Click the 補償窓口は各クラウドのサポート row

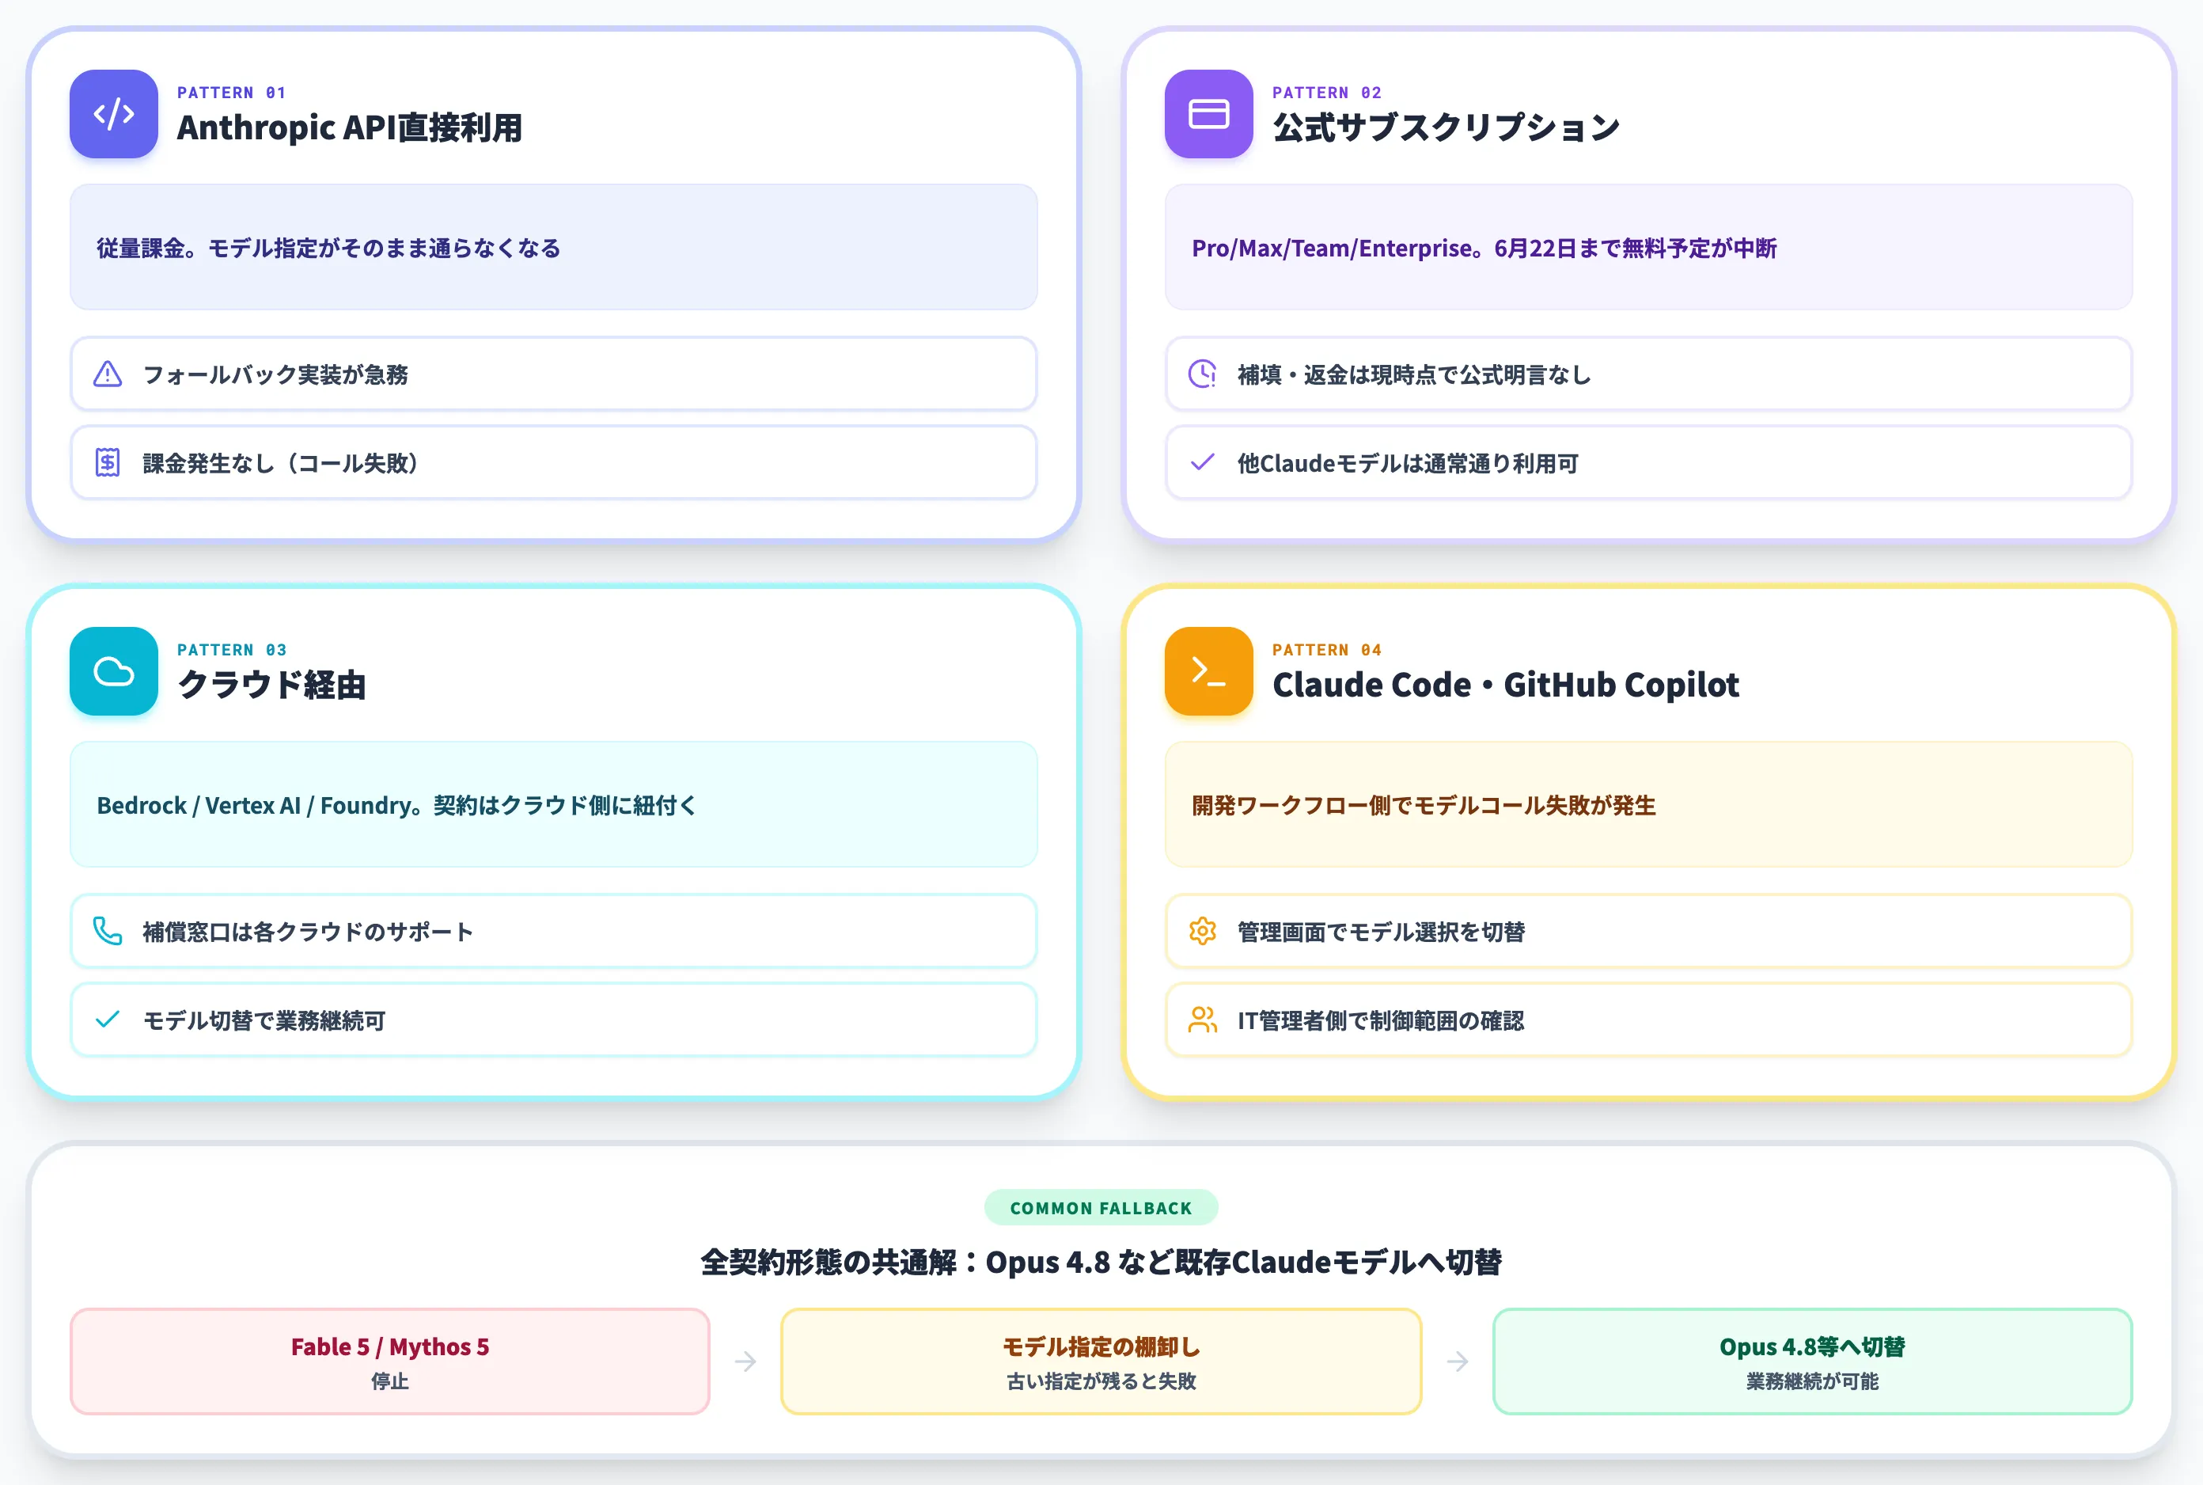[554, 931]
